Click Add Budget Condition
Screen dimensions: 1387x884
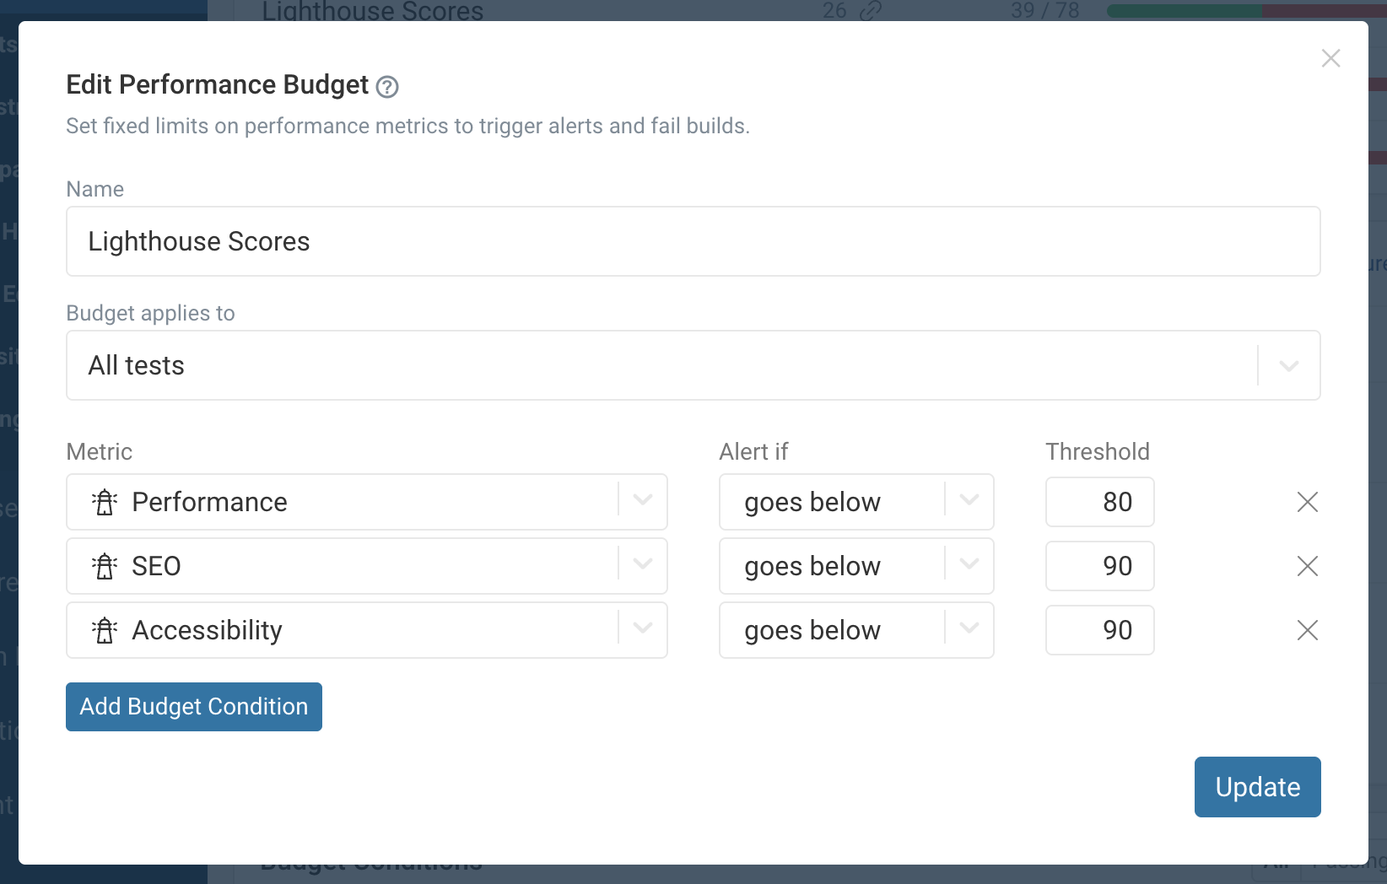tap(193, 706)
